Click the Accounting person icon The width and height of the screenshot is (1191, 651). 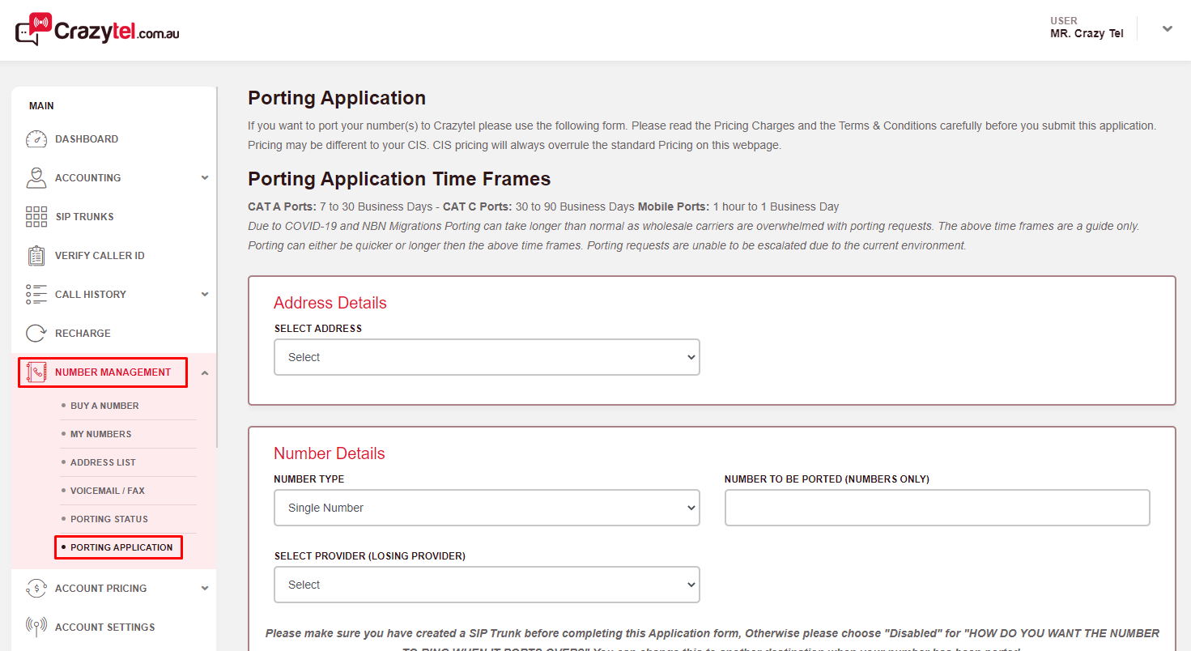pos(36,178)
